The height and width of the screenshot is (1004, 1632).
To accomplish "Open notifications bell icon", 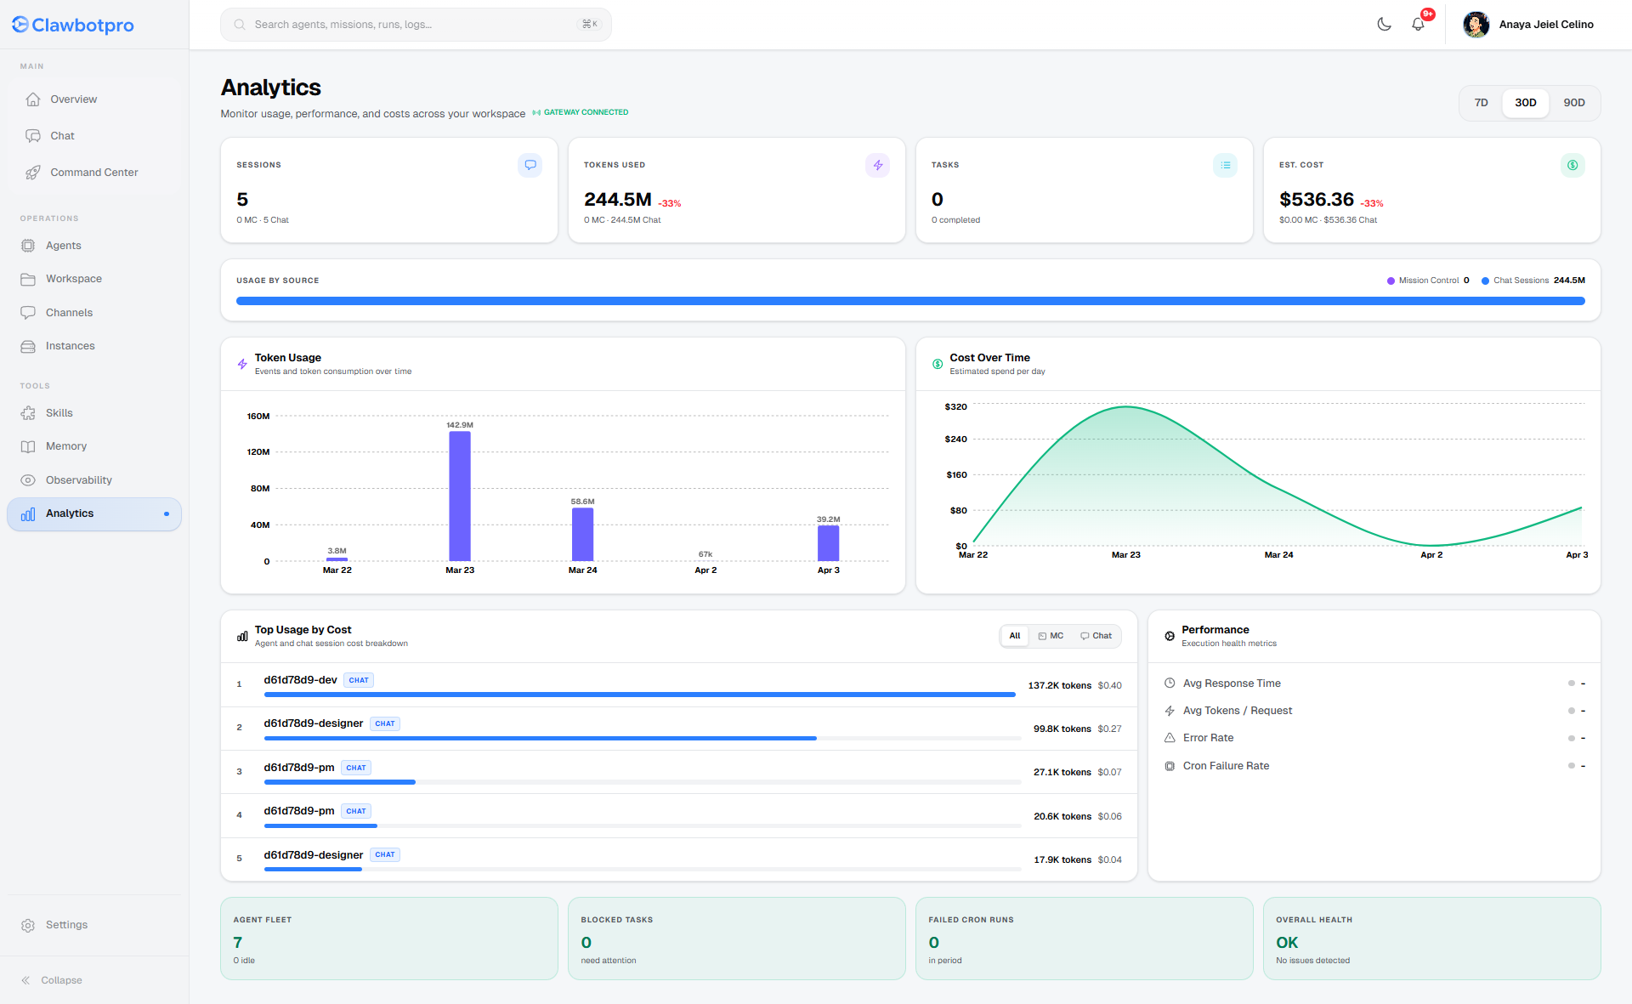I will pyautogui.click(x=1418, y=25).
